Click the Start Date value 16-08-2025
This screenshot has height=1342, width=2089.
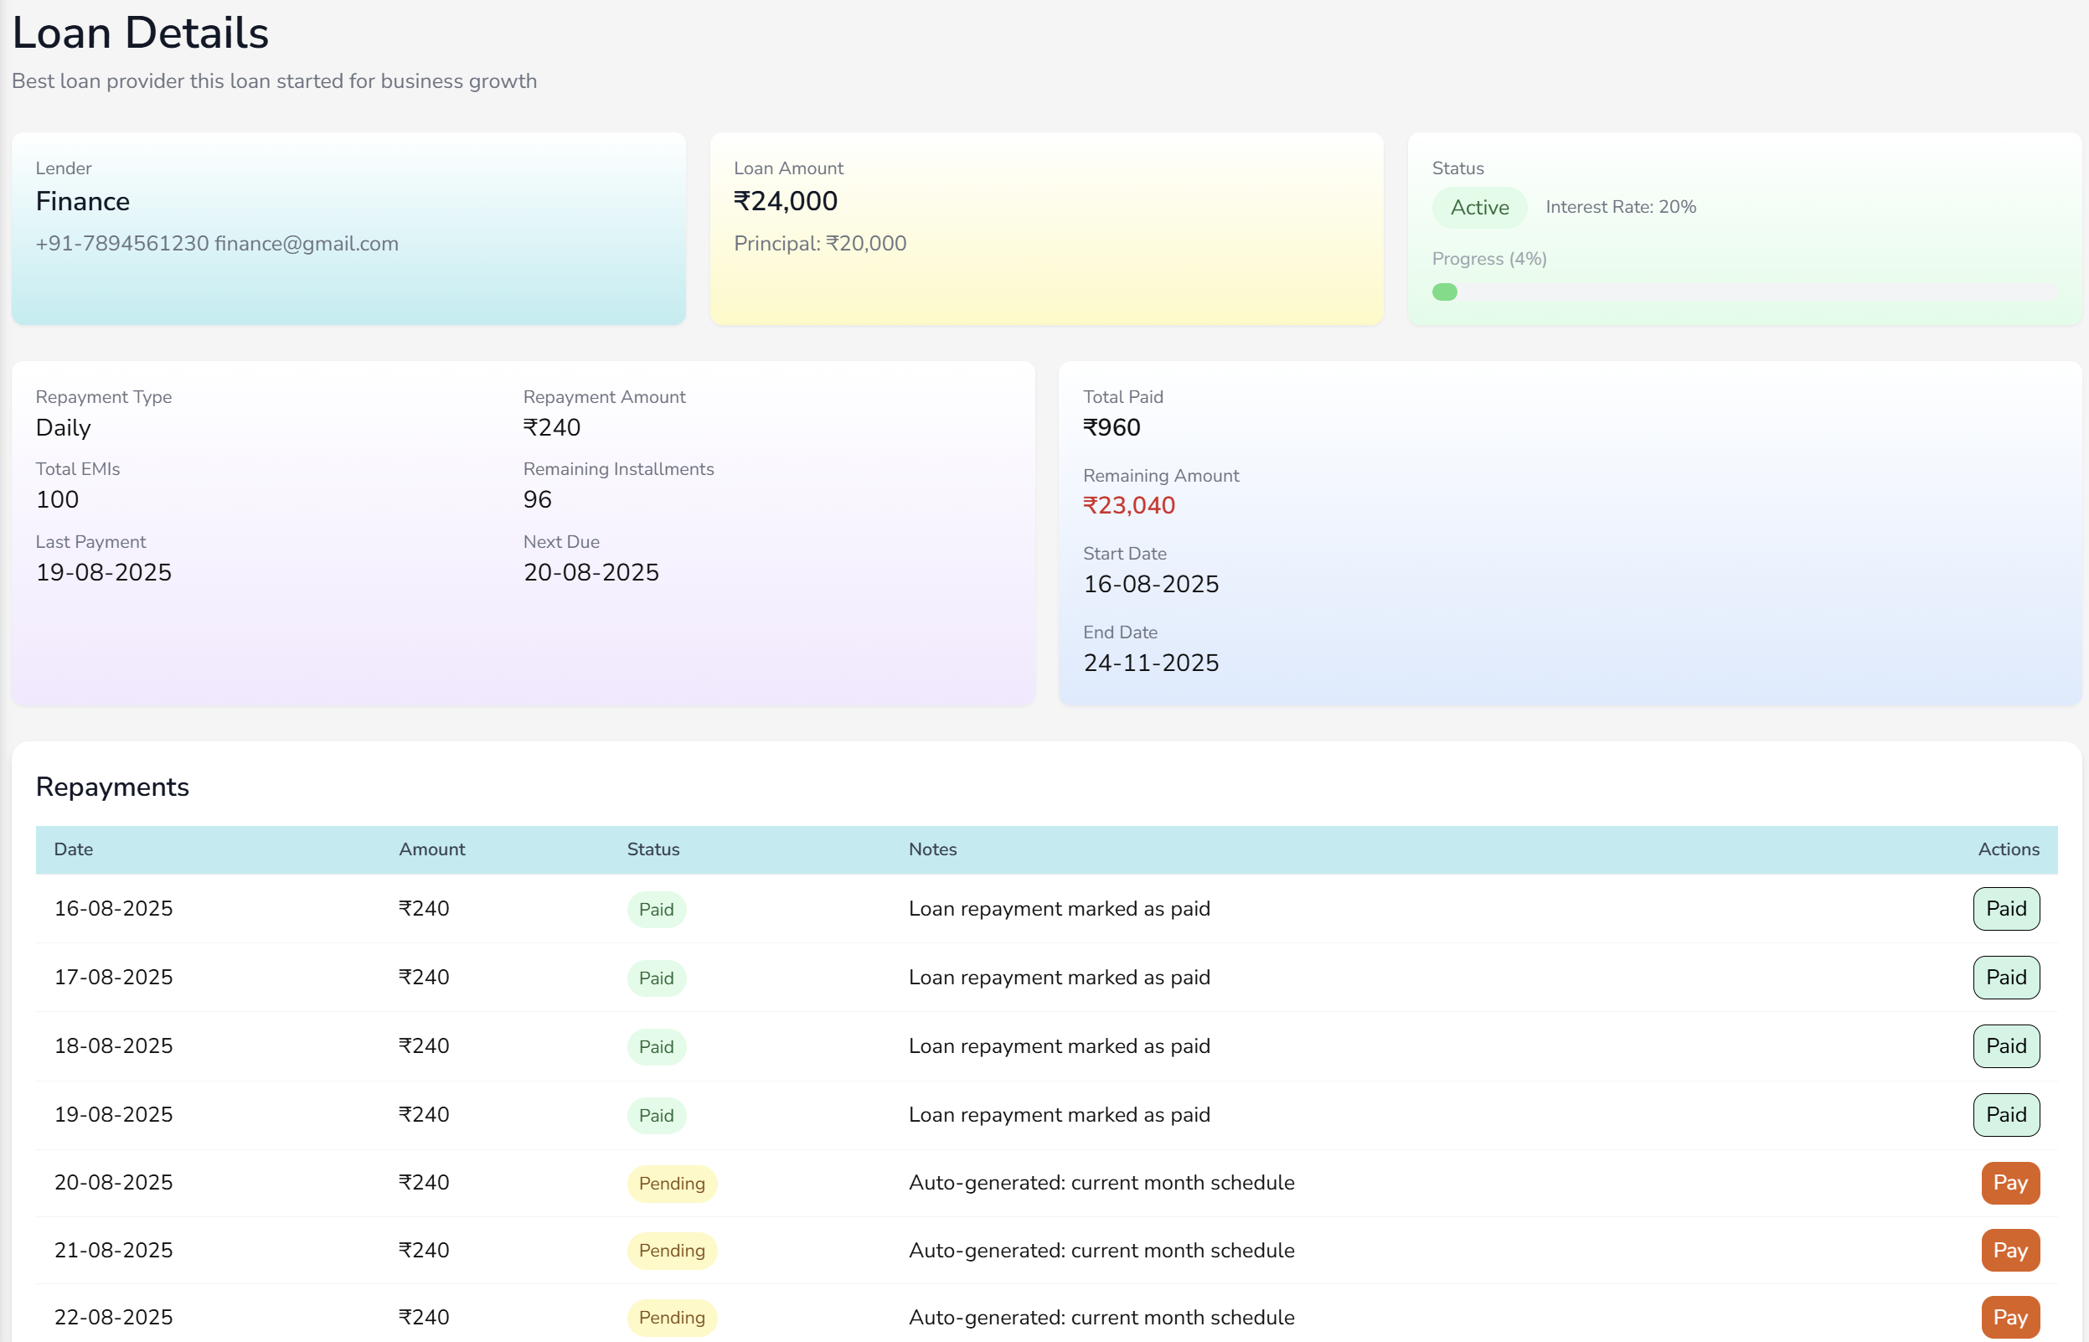click(1151, 585)
